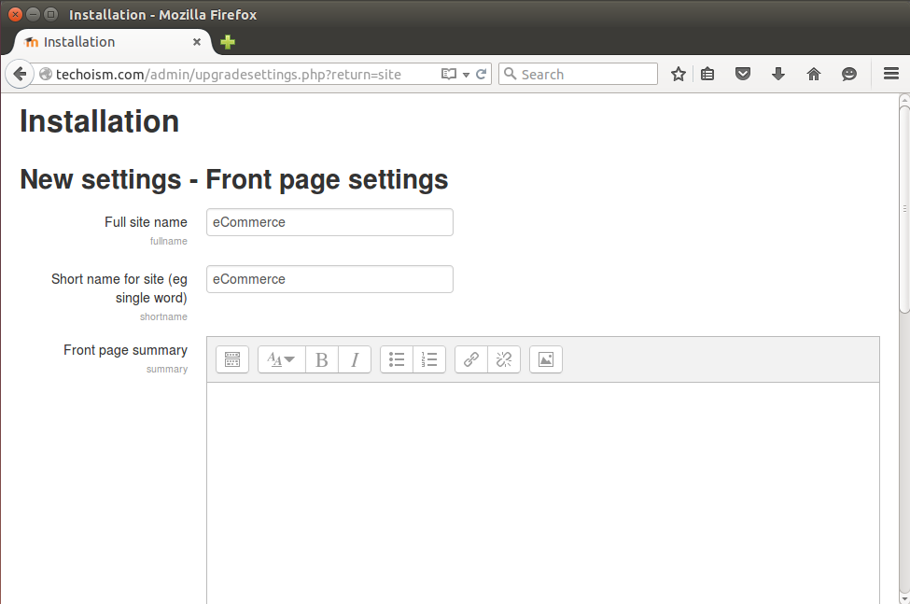
Task: Open the paragraph styles dropdown
Action: 281,359
